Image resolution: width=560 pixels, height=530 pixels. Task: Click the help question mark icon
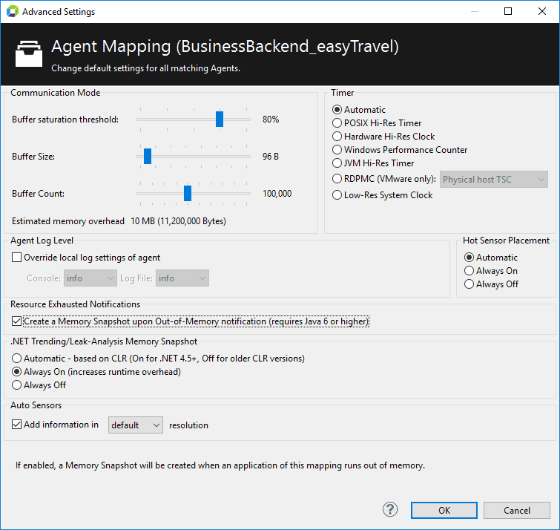pyautogui.click(x=390, y=509)
